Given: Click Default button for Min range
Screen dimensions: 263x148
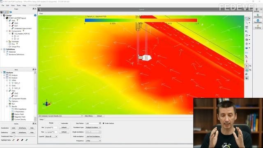Looking at the screenshot, I should point(64,127).
